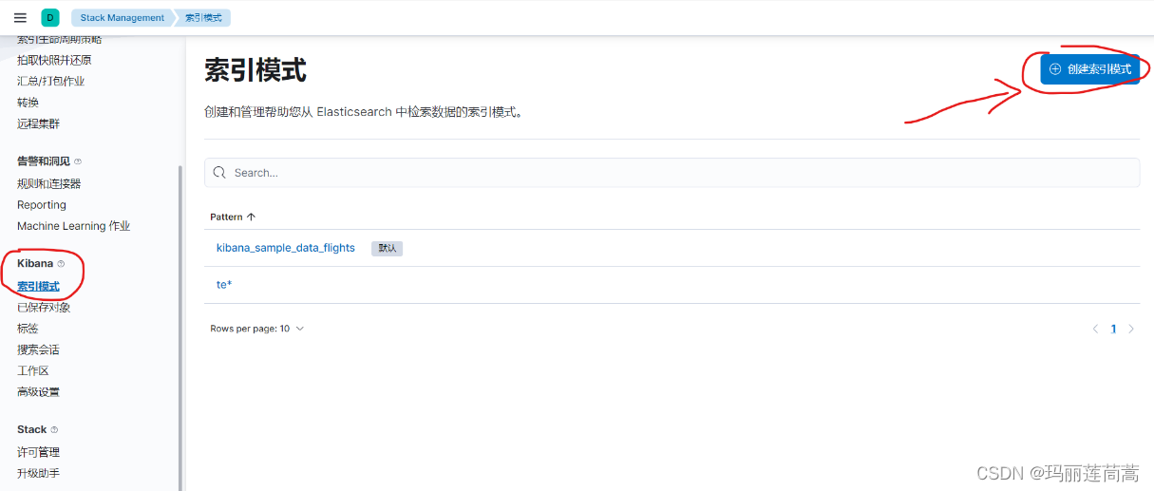Open 拍取快照并还原 in the sidebar
Viewport: 1154px width, 491px height.
(54, 60)
